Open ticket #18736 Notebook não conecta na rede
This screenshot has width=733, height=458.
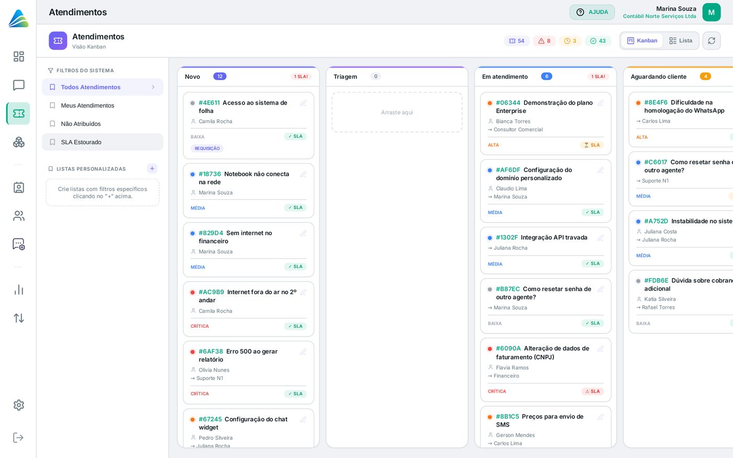point(249,191)
